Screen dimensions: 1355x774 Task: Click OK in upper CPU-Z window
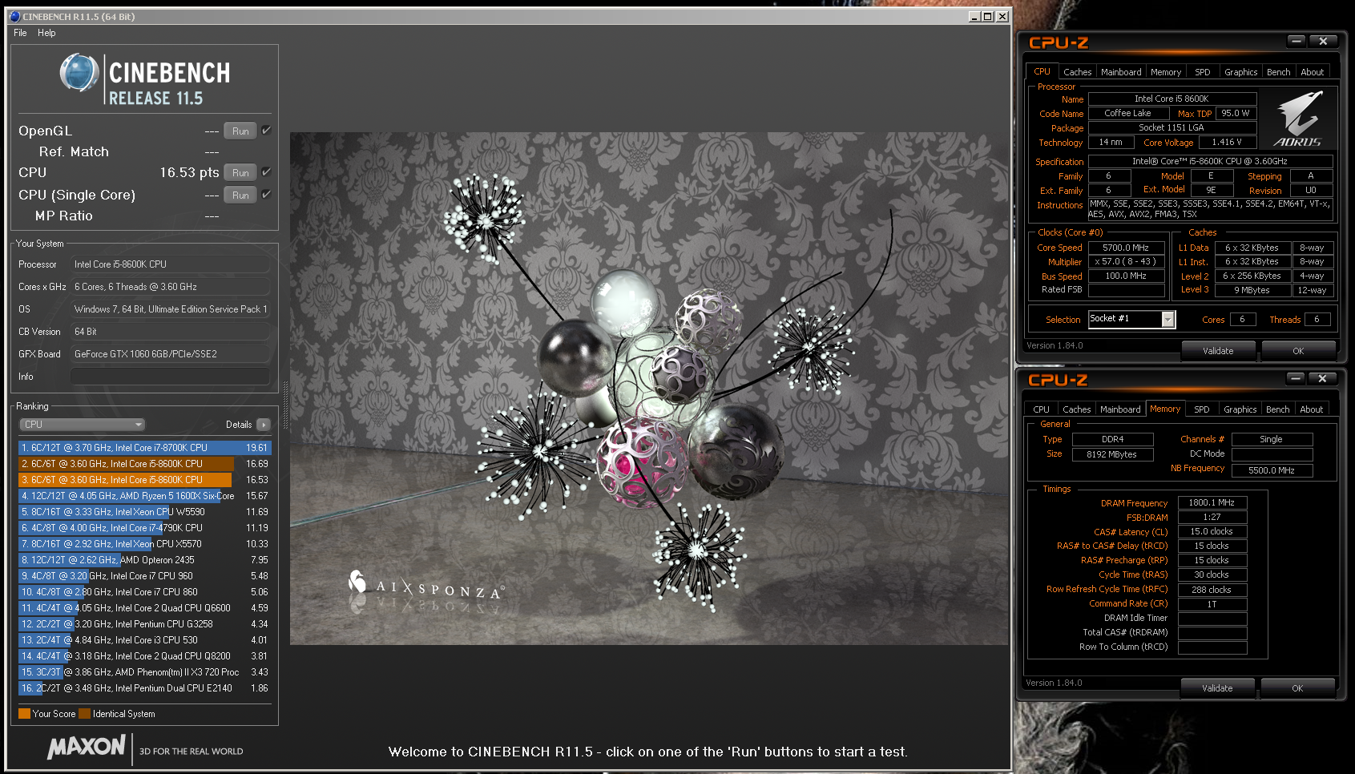1298,351
